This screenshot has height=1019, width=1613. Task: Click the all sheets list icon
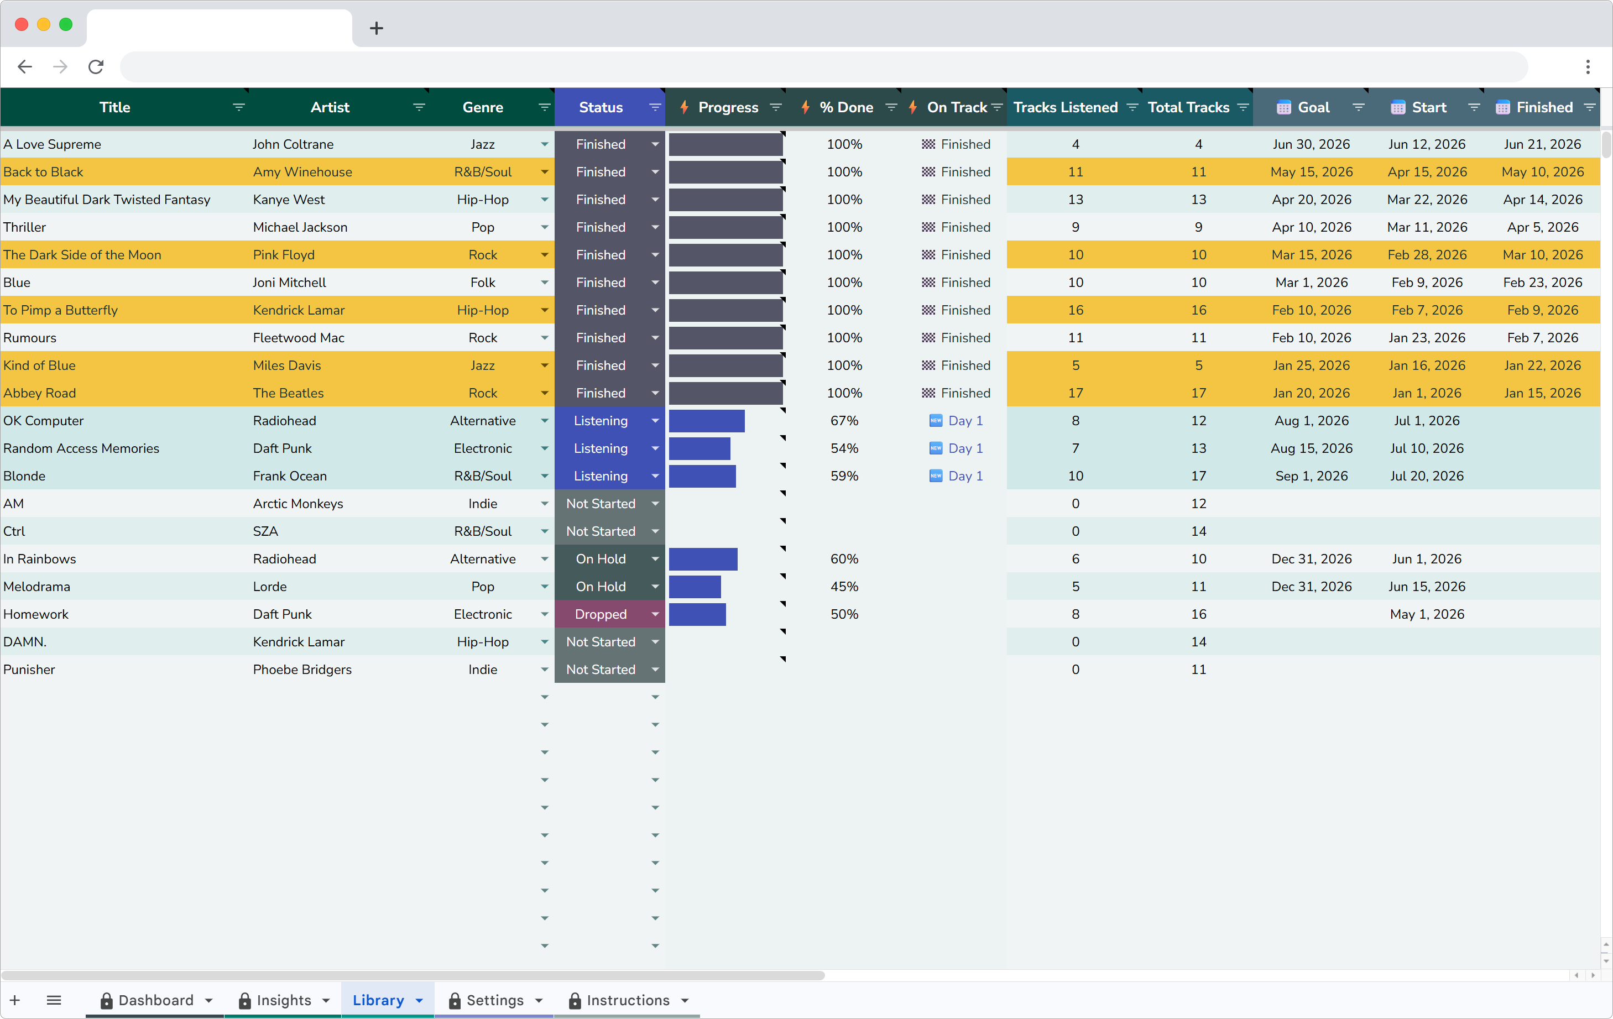tap(54, 1000)
